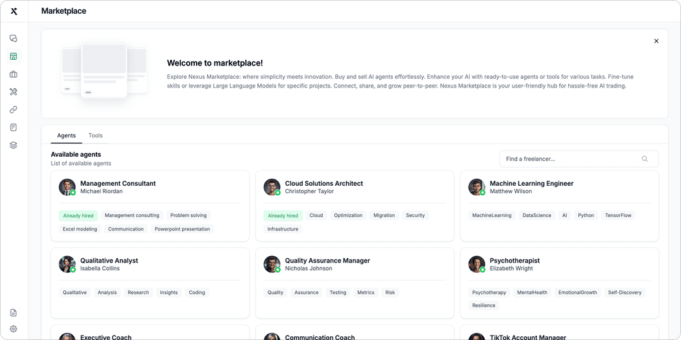This screenshot has width=681, height=340.
Task: Select the marketplace storefront sidebar icon
Action: pyautogui.click(x=13, y=57)
